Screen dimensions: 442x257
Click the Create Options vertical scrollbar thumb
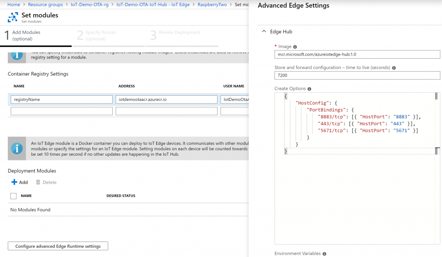pyautogui.click(x=436, y=96)
